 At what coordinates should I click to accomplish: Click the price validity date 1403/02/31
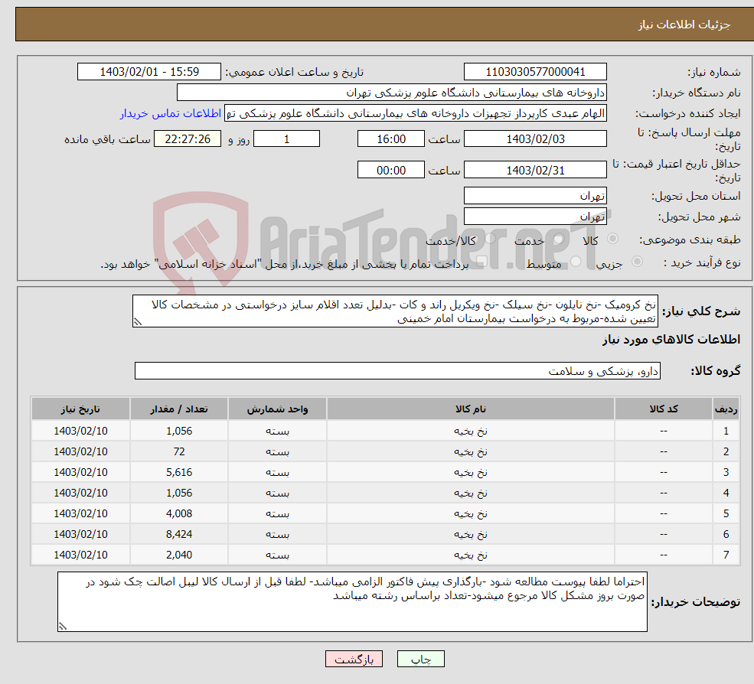535,170
